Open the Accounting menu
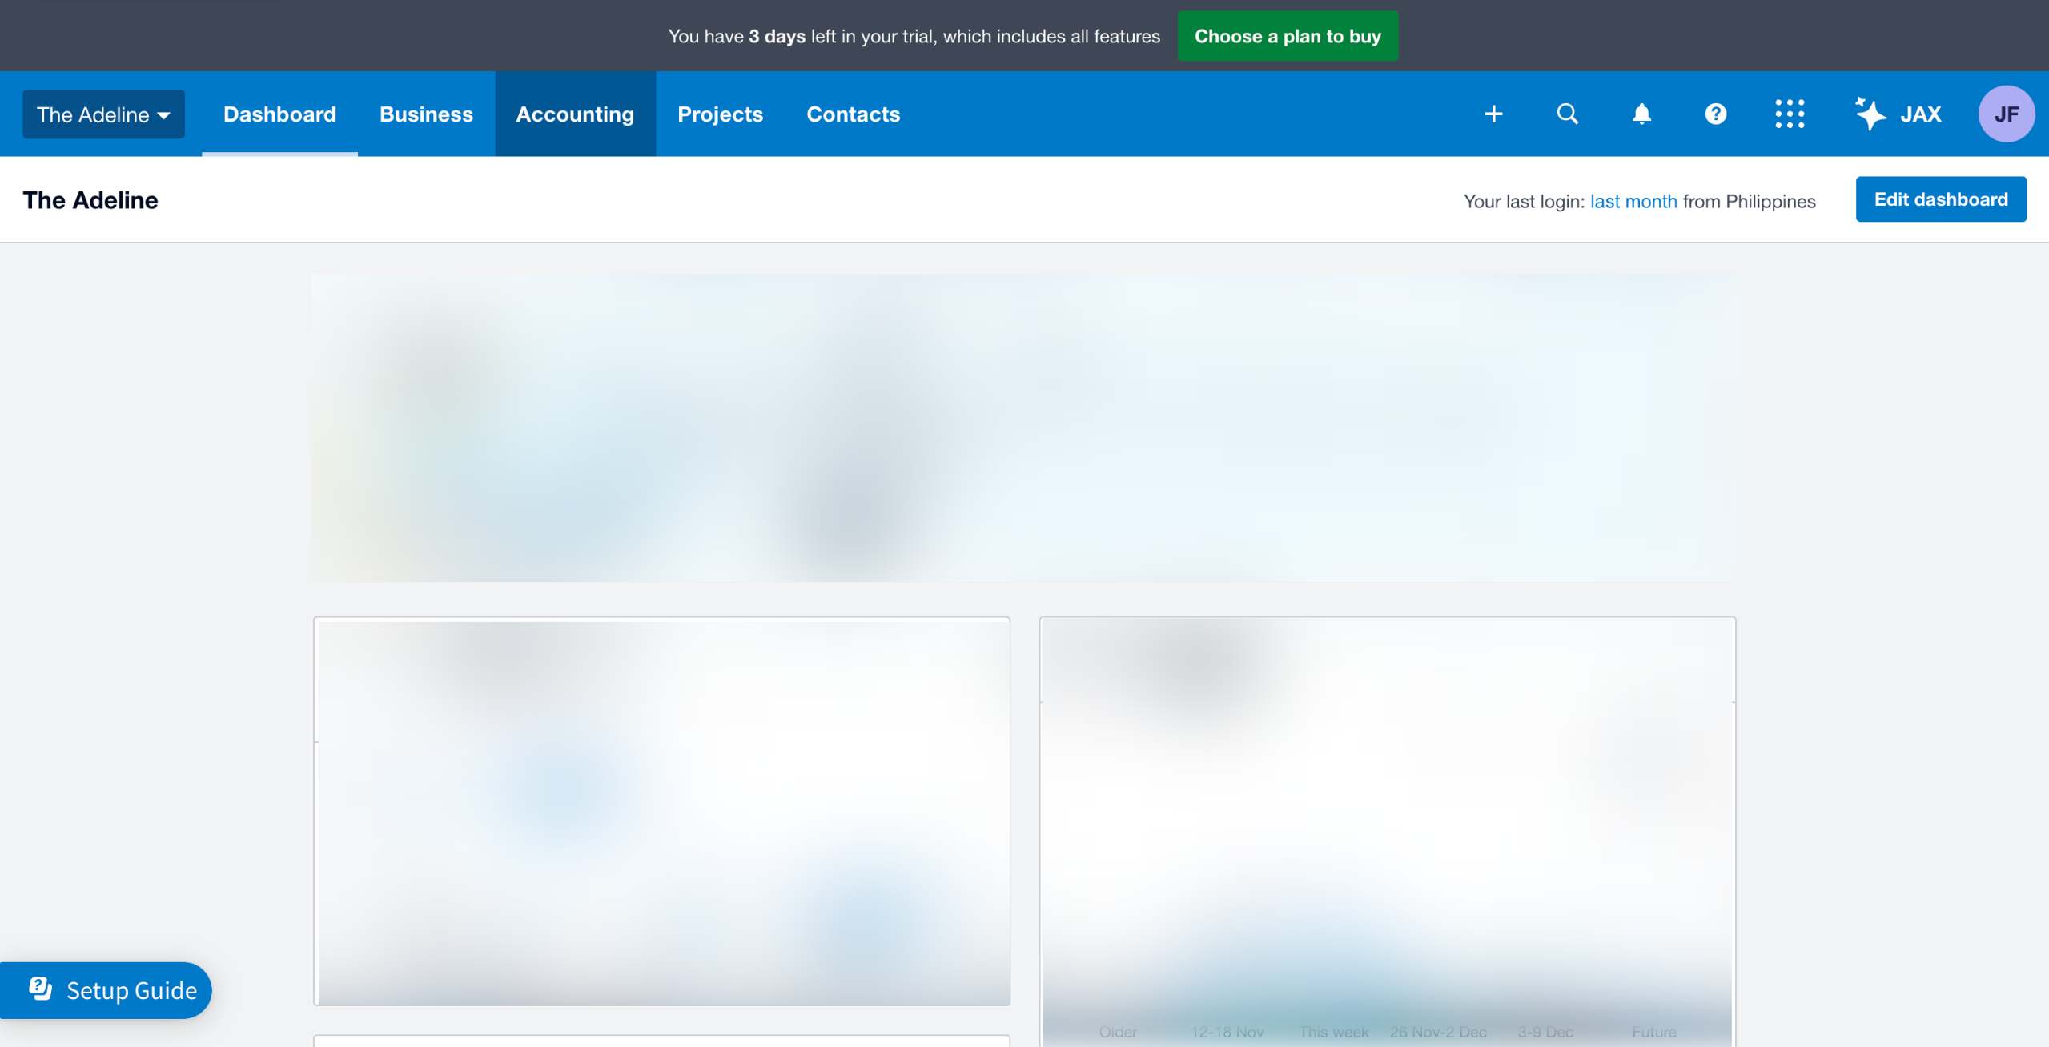Screen dimensions: 2049x1047 [x=575, y=114]
